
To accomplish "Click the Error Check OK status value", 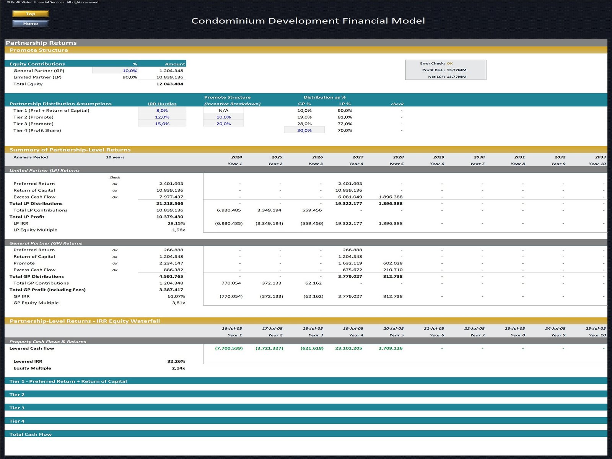I will pos(450,63).
